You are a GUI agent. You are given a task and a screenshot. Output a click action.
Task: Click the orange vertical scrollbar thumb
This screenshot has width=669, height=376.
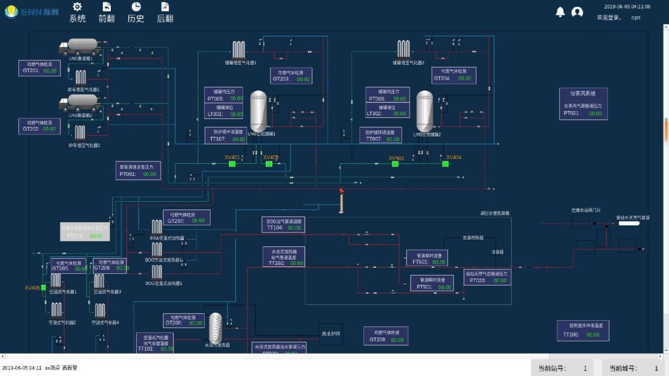(666, 130)
